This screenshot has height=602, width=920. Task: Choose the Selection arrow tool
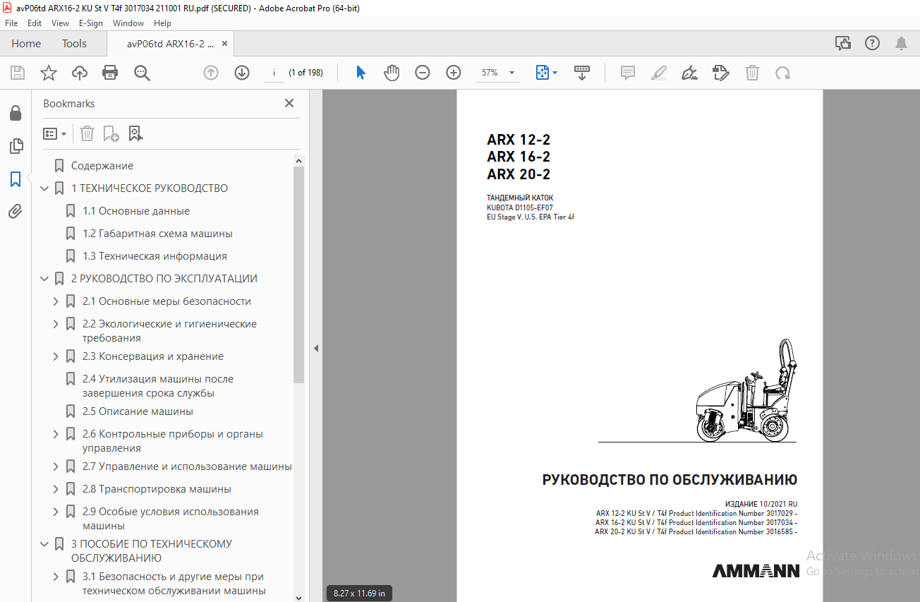[361, 73]
